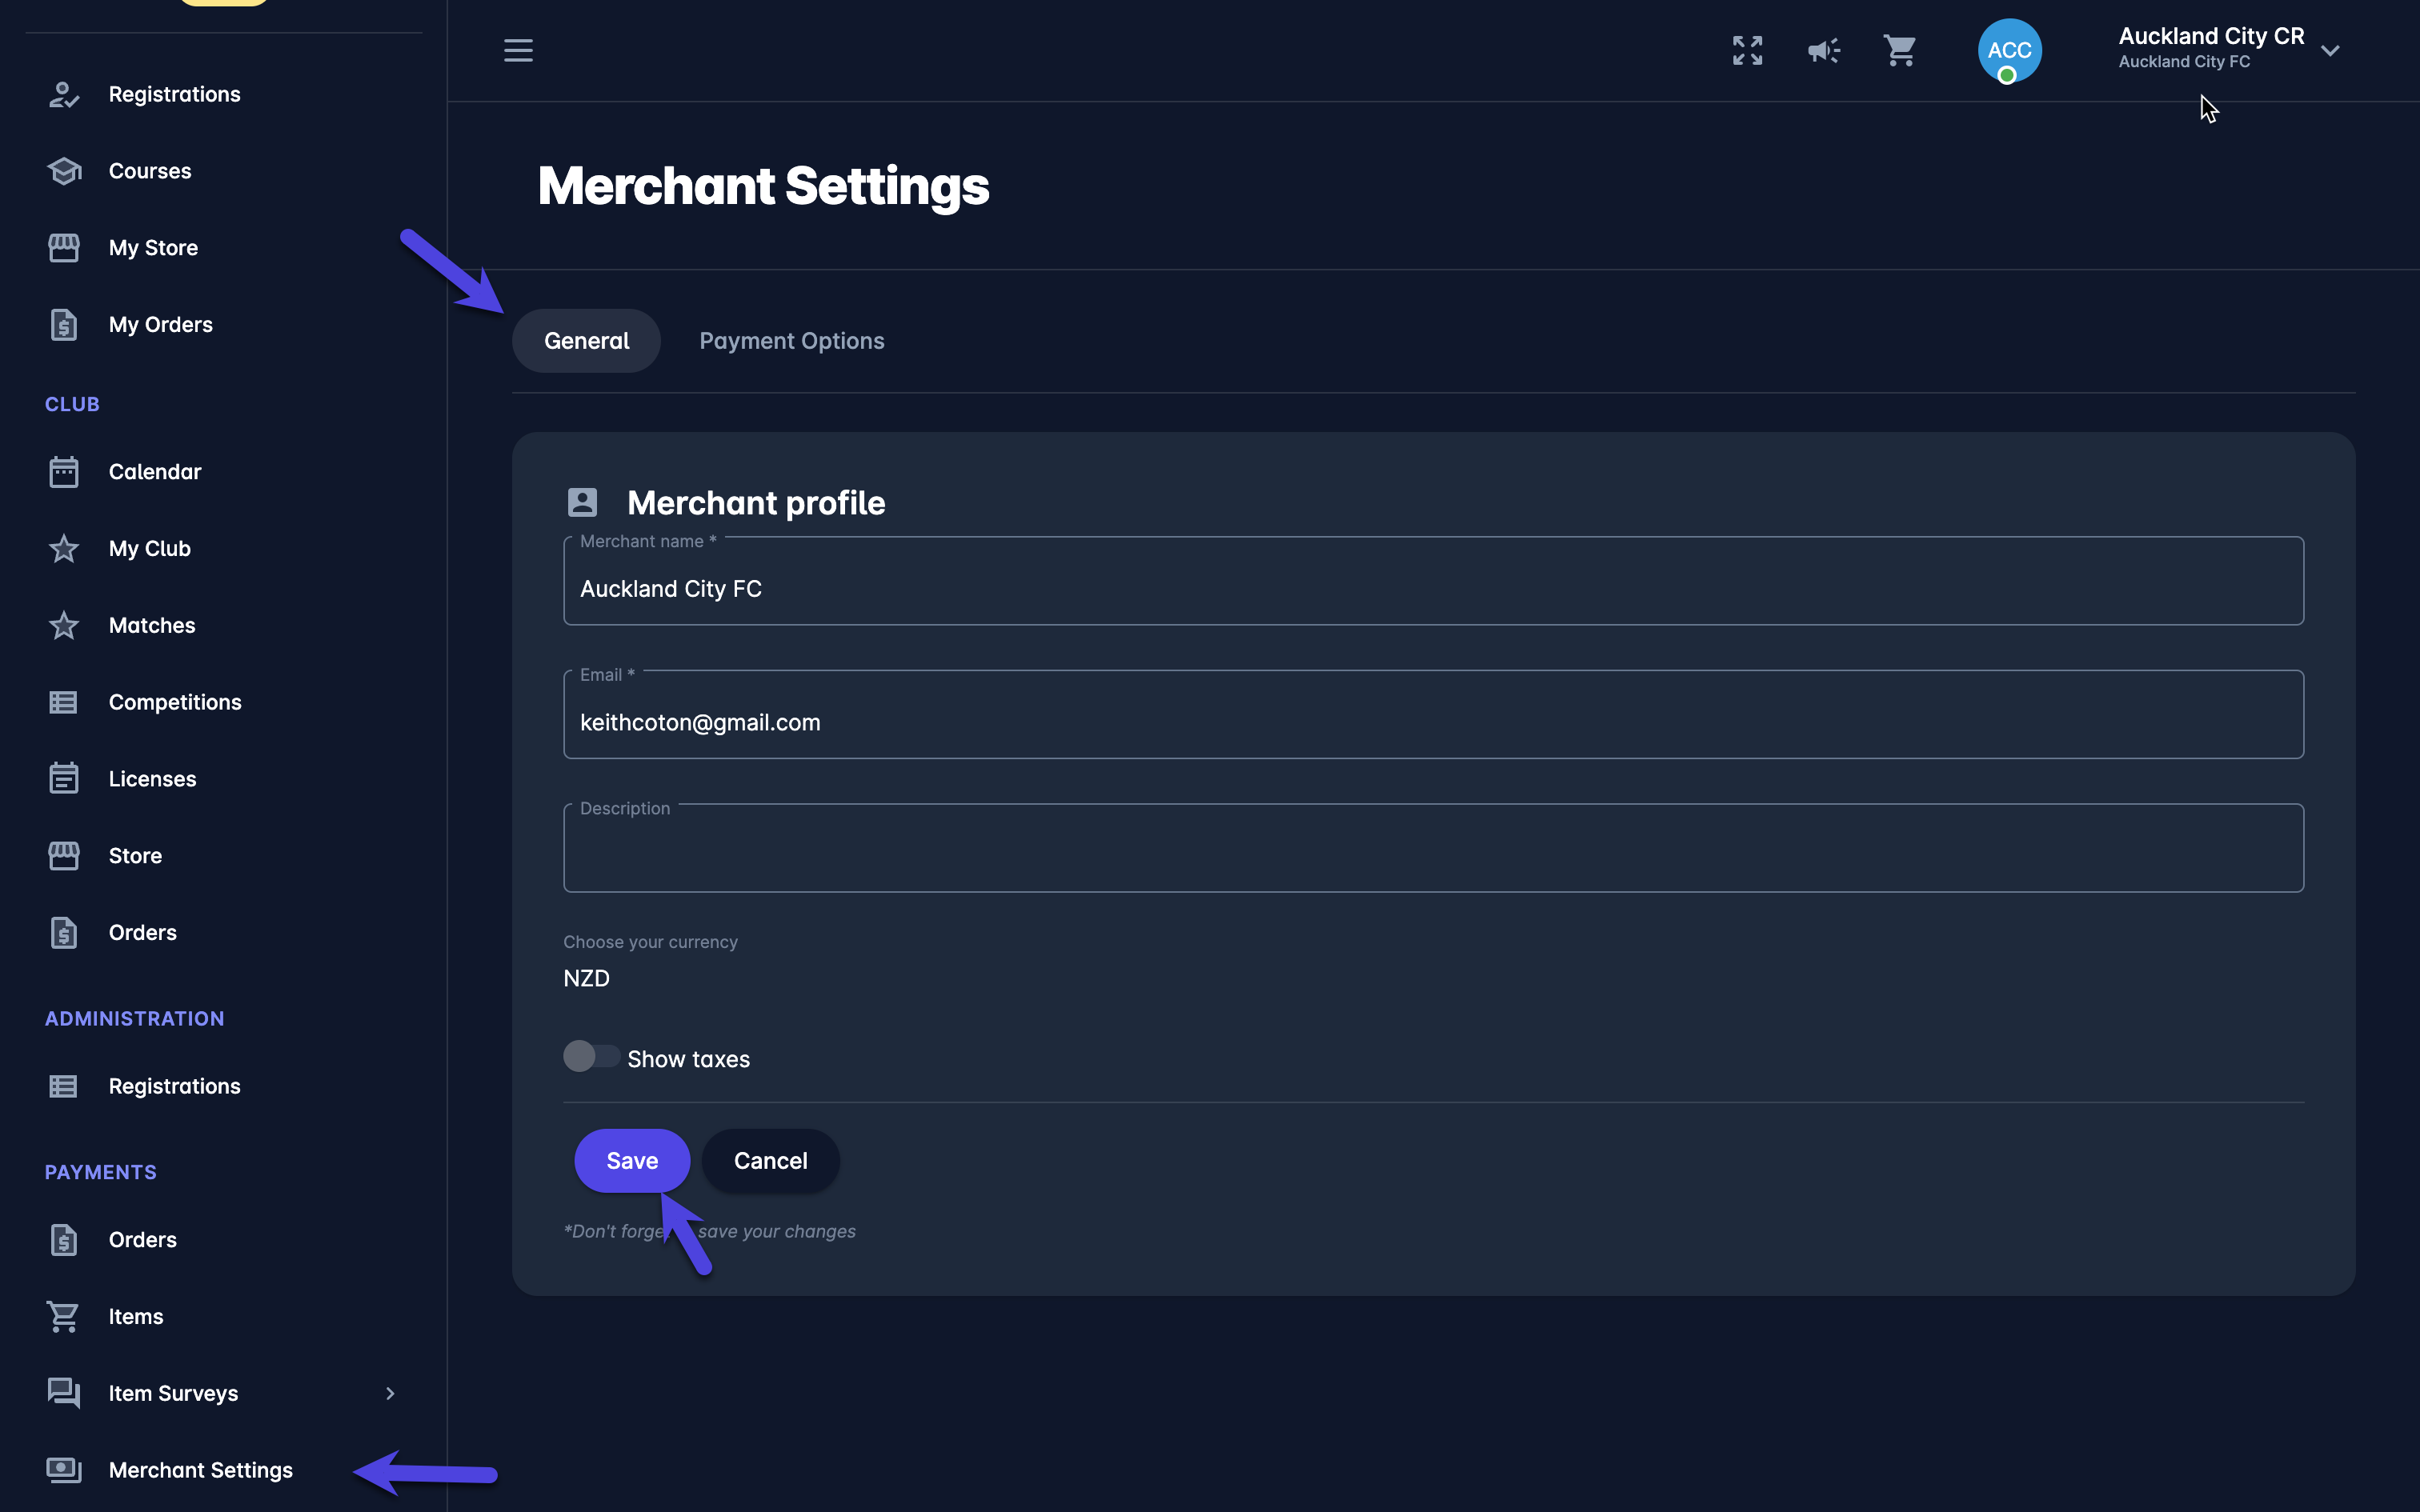Viewport: 2420px width, 1512px height.
Task: Click the hamburger menu icon
Action: 518,50
